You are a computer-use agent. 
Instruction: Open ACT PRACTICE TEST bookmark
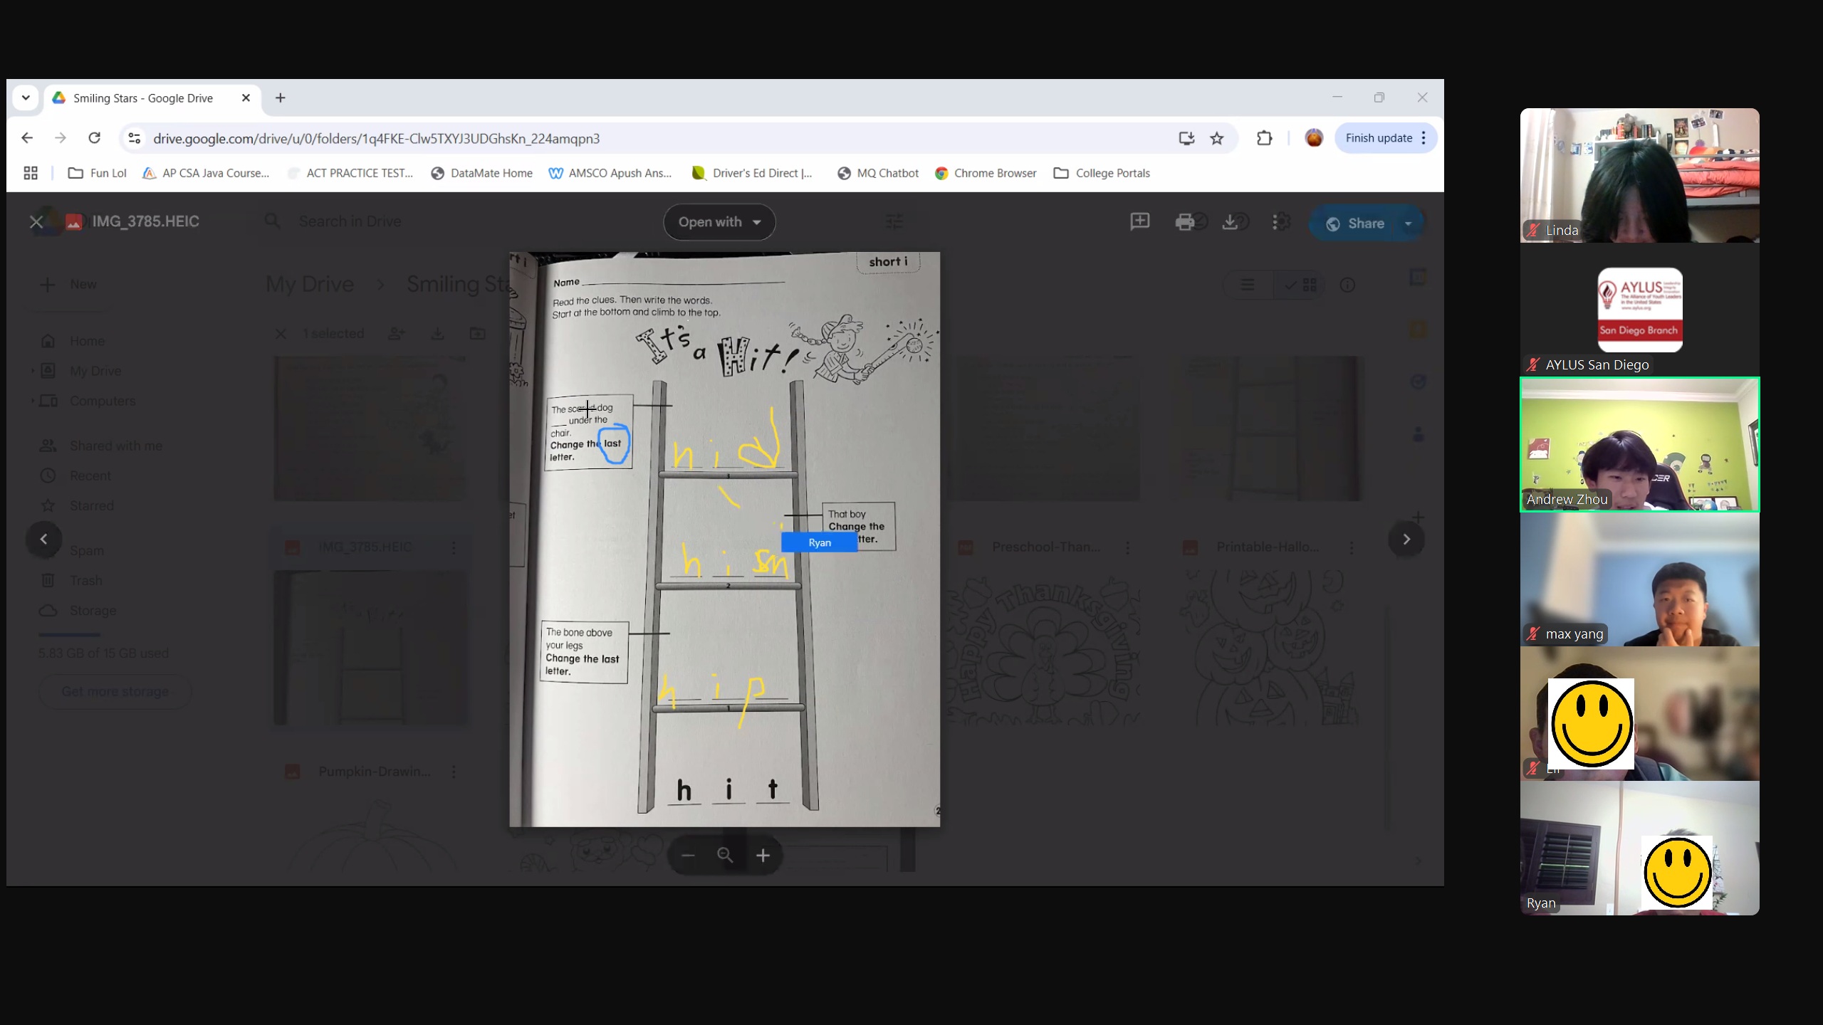[x=350, y=173]
